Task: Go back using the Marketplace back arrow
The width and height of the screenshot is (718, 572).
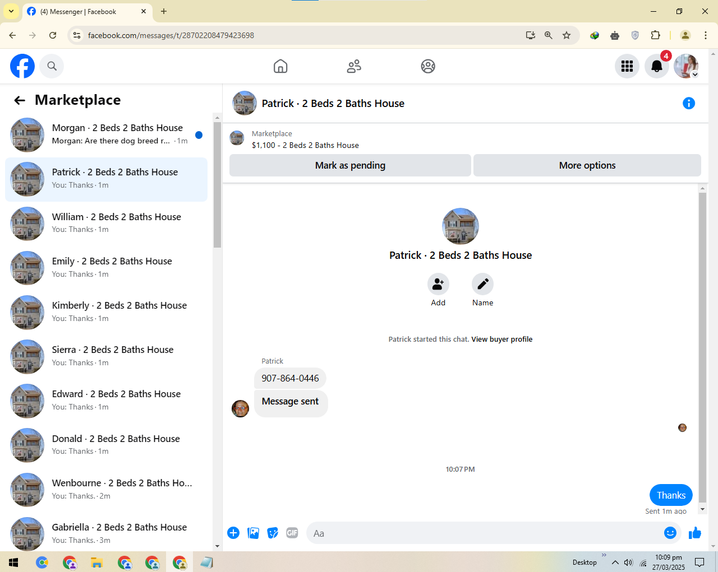Action: click(x=20, y=100)
